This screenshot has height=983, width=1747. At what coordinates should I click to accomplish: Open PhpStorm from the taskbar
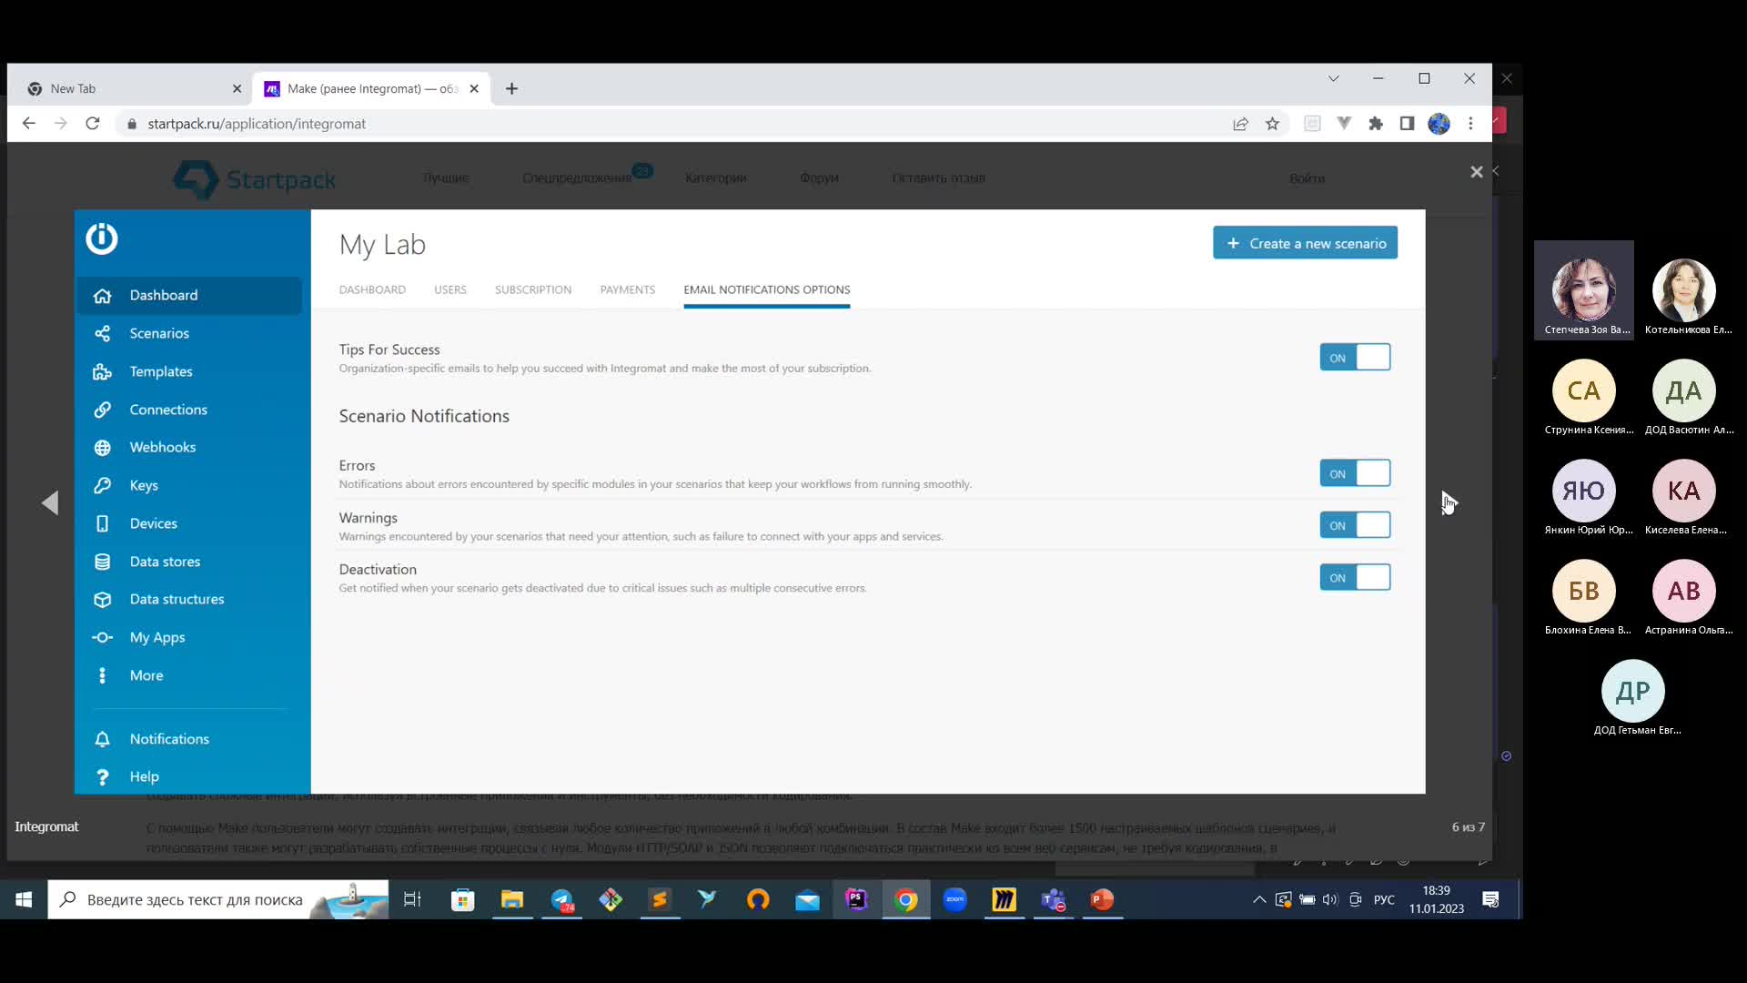pos(856,900)
